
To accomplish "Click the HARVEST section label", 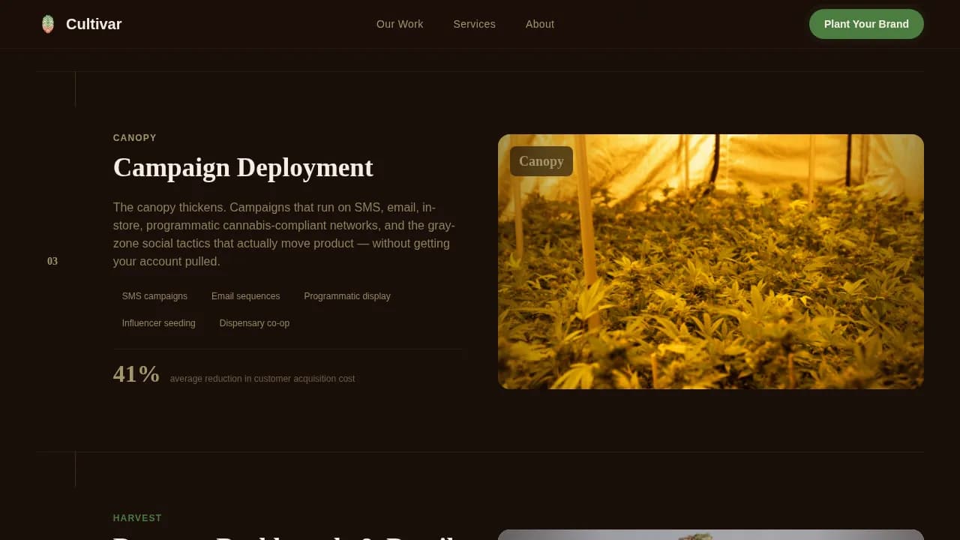I will click(x=137, y=518).
